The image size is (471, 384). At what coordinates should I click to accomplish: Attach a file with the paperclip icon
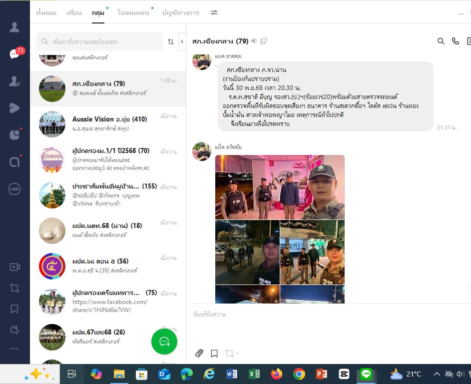click(x=199, y=353)
